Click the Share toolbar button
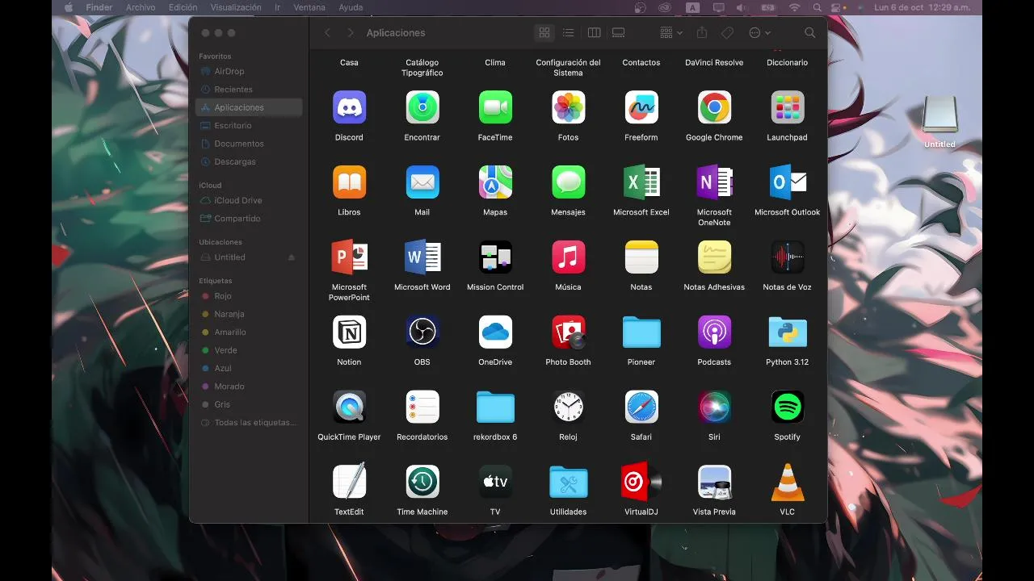Viewport: 1034px width, 581px height. pos(702,33)
